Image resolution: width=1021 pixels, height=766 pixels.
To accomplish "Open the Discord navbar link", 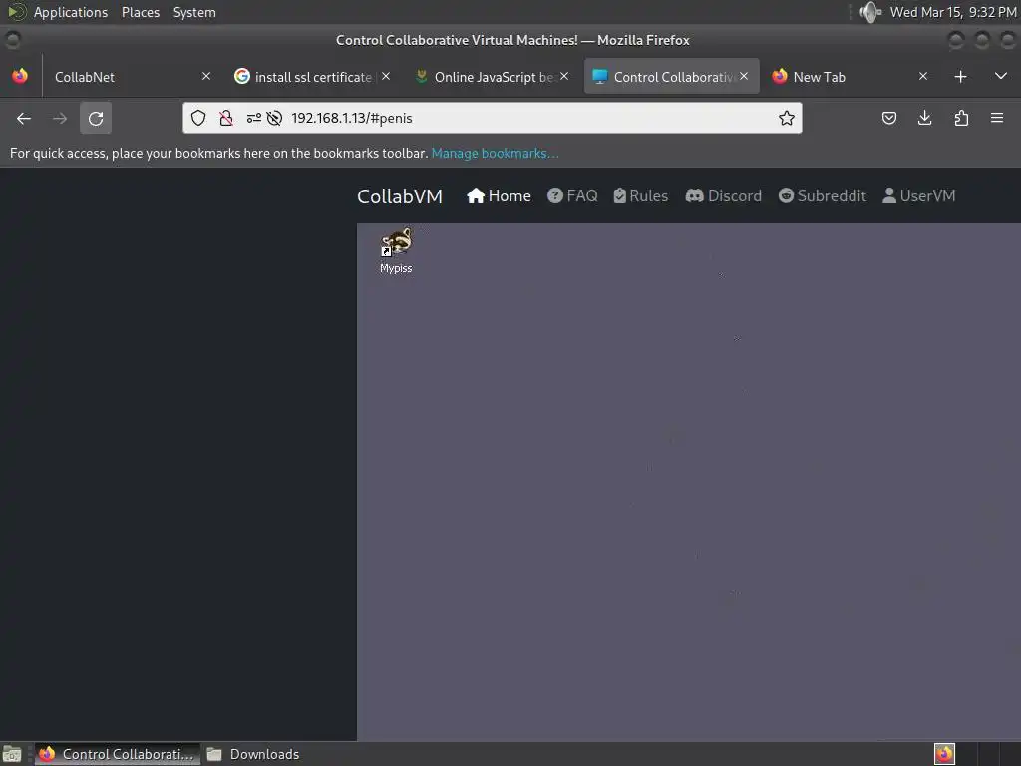I will pyautogui.click(x=724, y=196).
